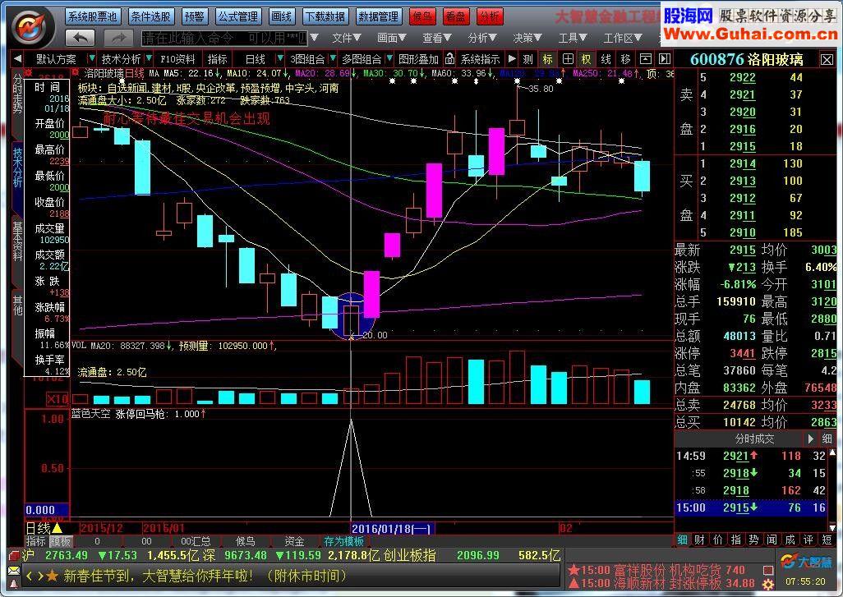Screen dimensions: 843x597
Task: Click the red 候鸟 button
Action: (x=422, y=16)
